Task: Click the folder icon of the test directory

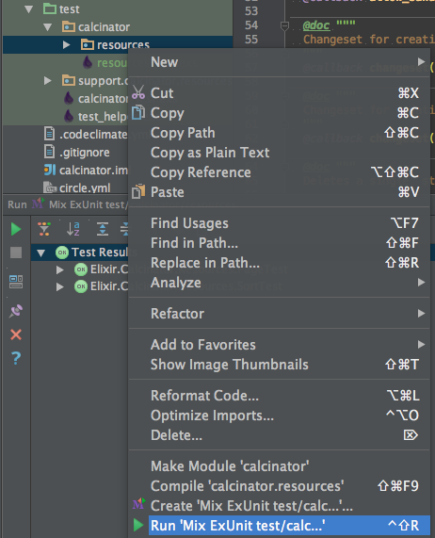Action: pyautogui.click(x=50, y=8)
